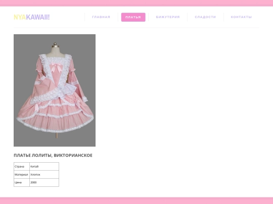Go to the Бижутерия section

[x=168, y=17]
